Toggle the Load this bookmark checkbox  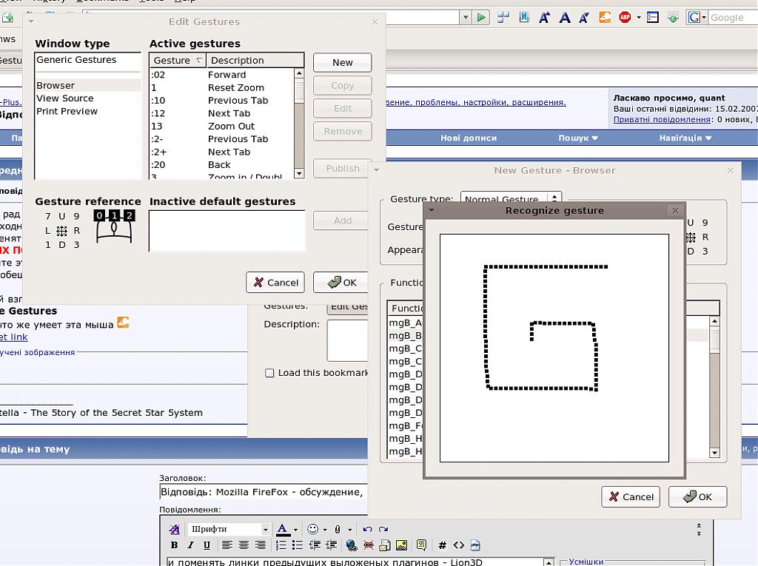click(x=269, y=373)
